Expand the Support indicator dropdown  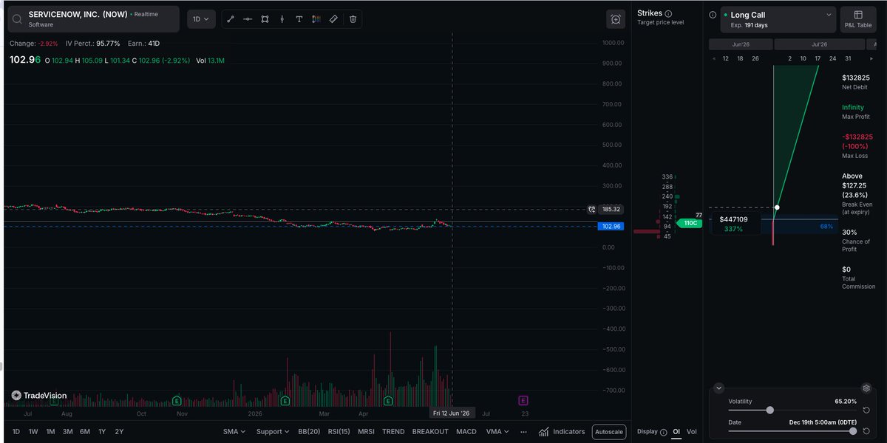click(273, 431)
